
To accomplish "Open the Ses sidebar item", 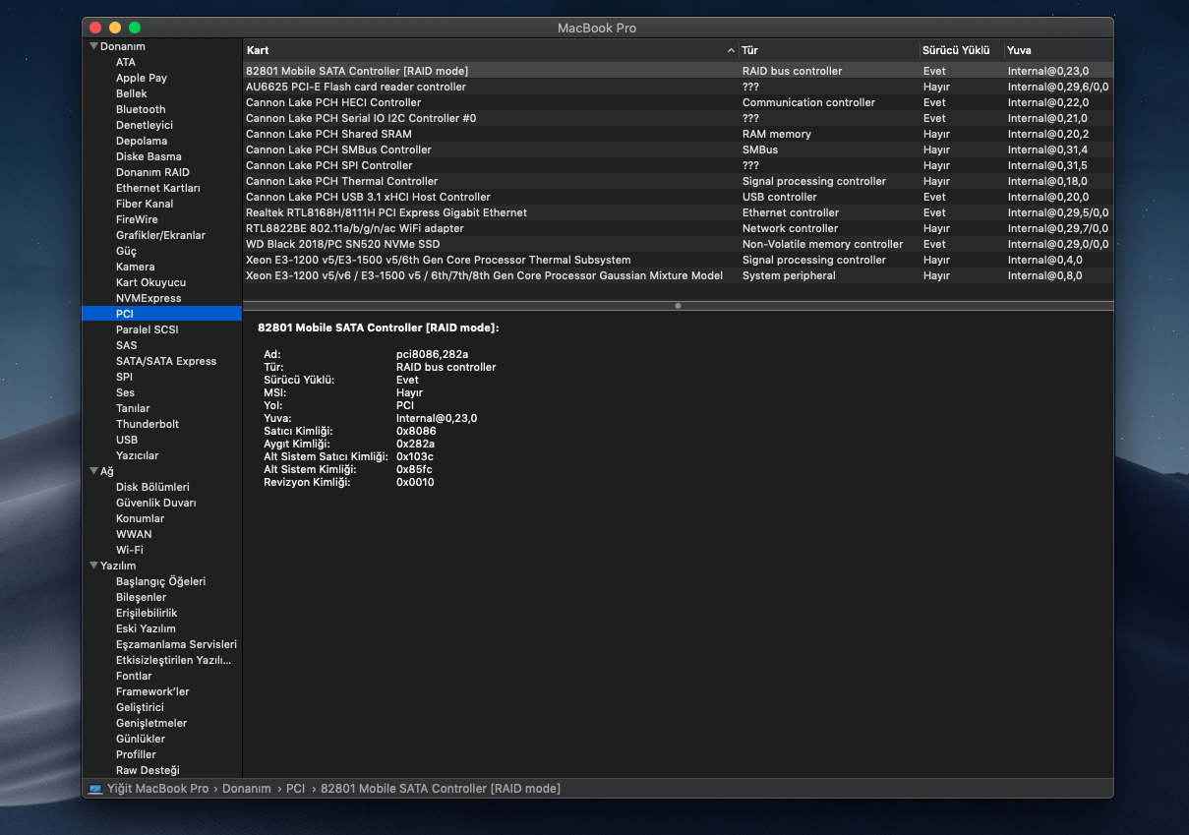I will pos(125,392).
